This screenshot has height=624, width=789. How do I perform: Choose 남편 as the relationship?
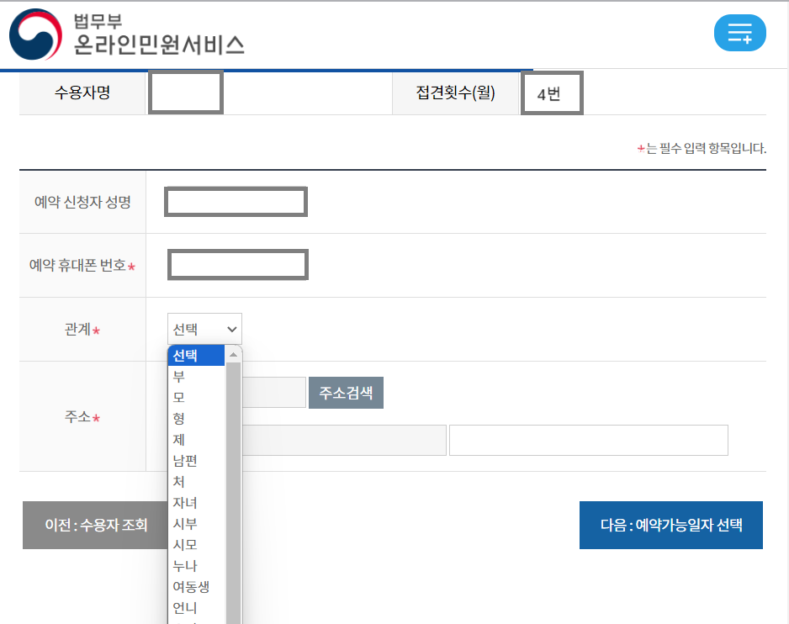point(195,460)
